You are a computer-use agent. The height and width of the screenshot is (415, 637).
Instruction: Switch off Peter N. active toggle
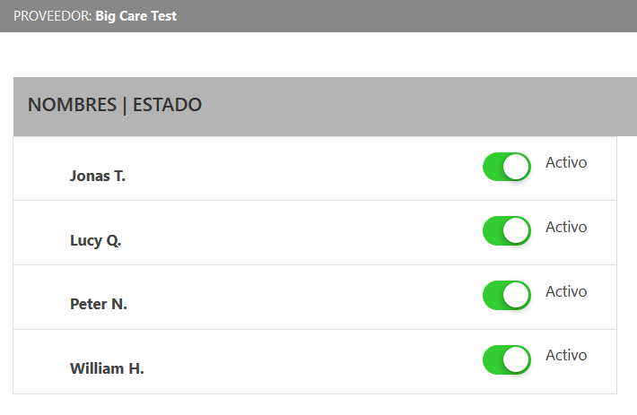click(x=507, y=295)
